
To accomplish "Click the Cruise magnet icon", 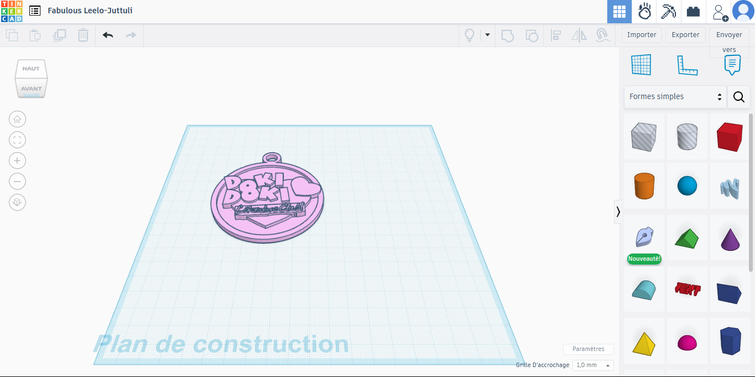I will [602, 35].
